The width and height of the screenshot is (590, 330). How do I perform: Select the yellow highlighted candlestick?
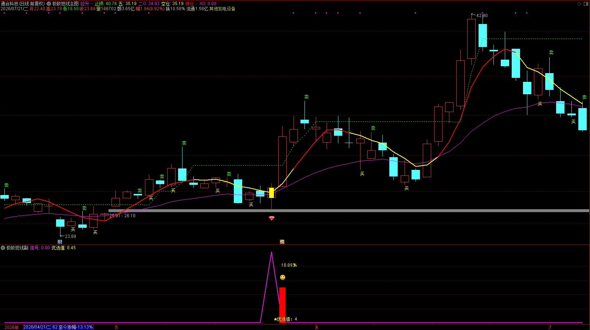pyautogui.click(x=271, y=193)
